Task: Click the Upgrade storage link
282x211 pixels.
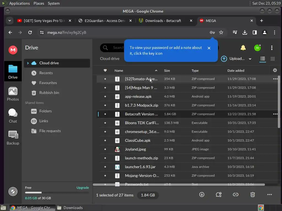Action: [83, 187]
